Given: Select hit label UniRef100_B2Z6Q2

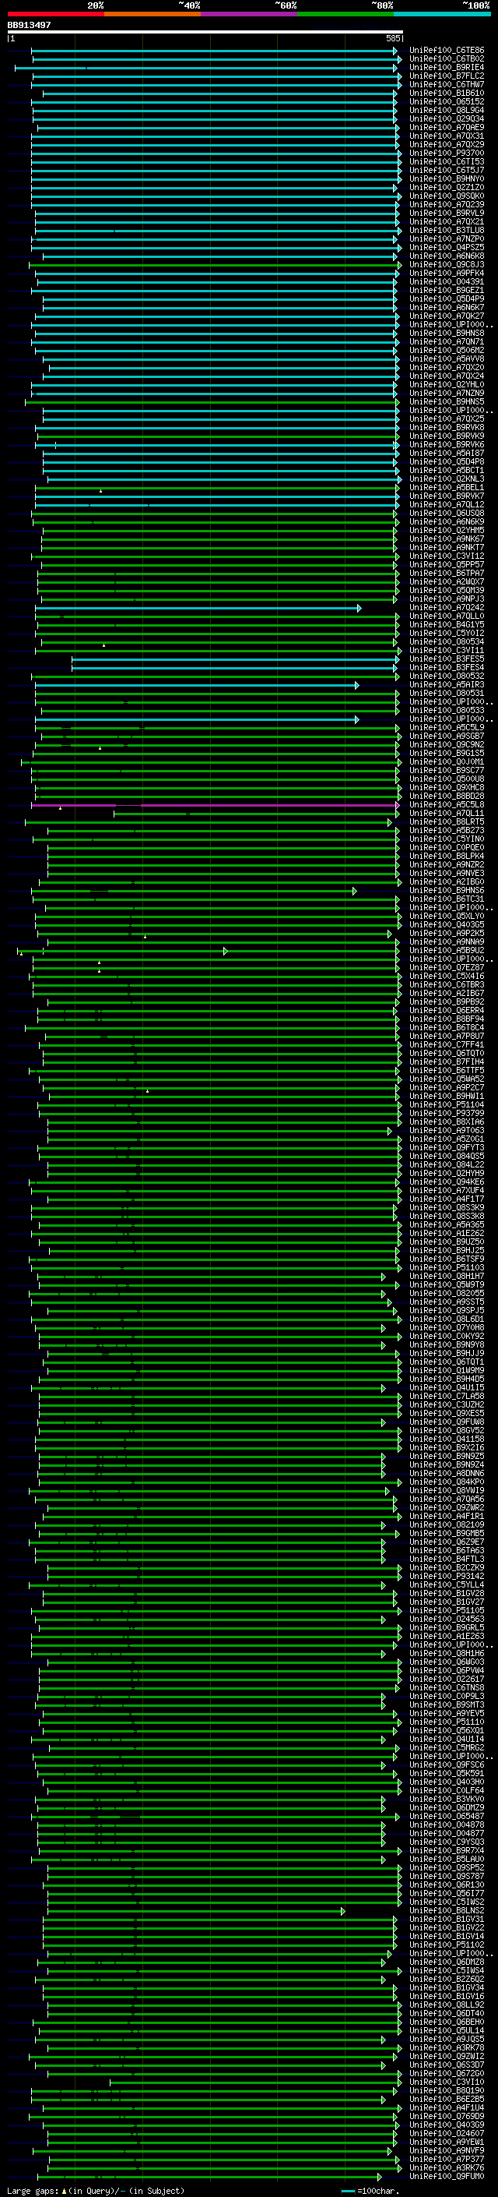Looking at the screenshot, I should coord(446,1979).
